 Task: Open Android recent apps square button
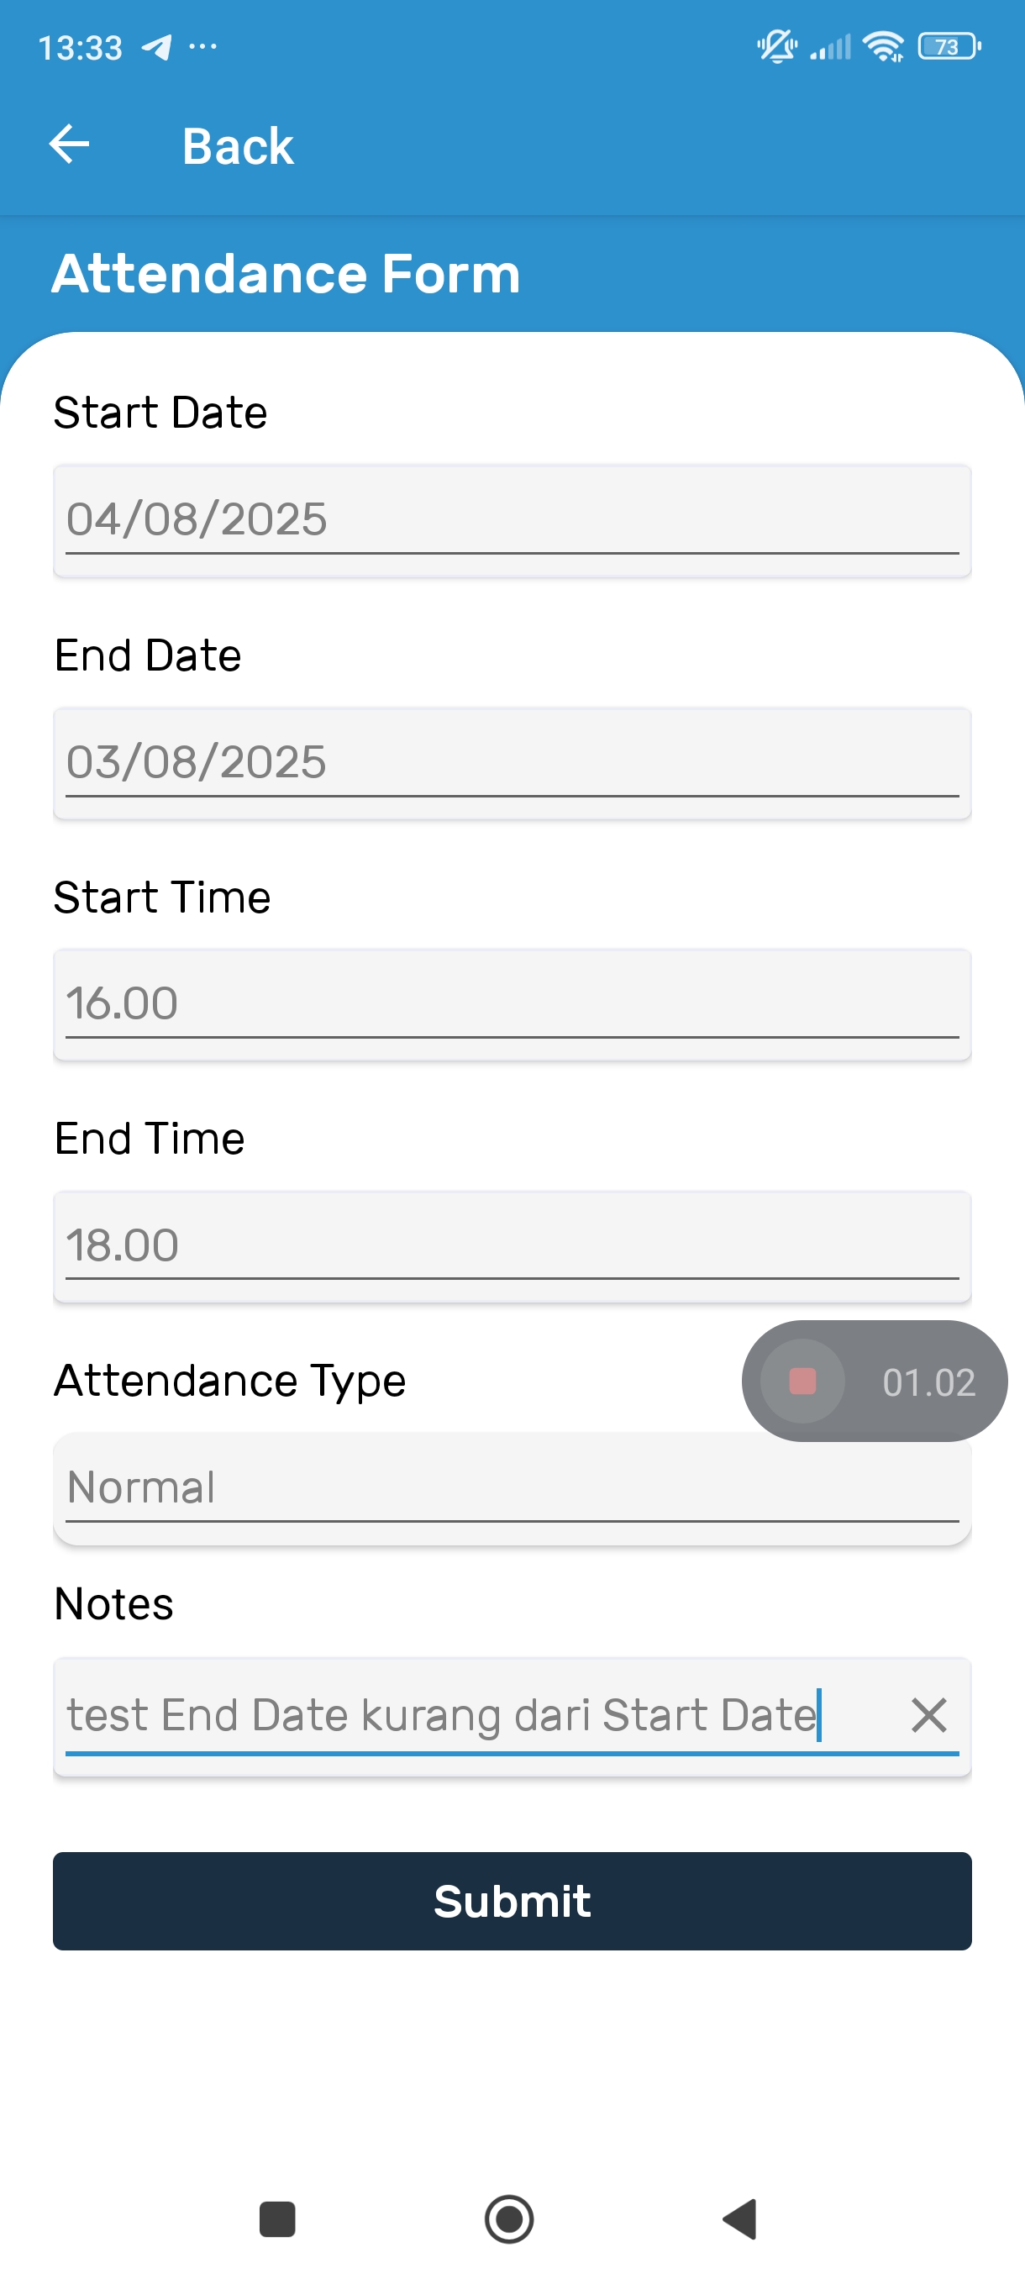(276, 2218)
